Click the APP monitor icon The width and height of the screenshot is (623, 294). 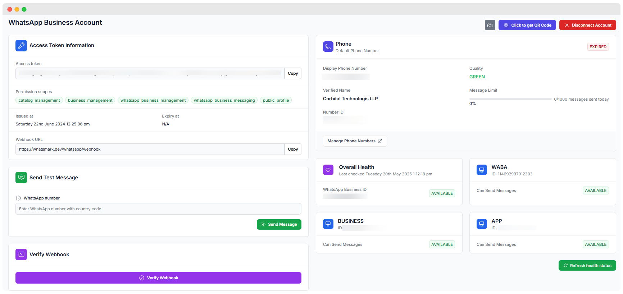coord(482,224)
